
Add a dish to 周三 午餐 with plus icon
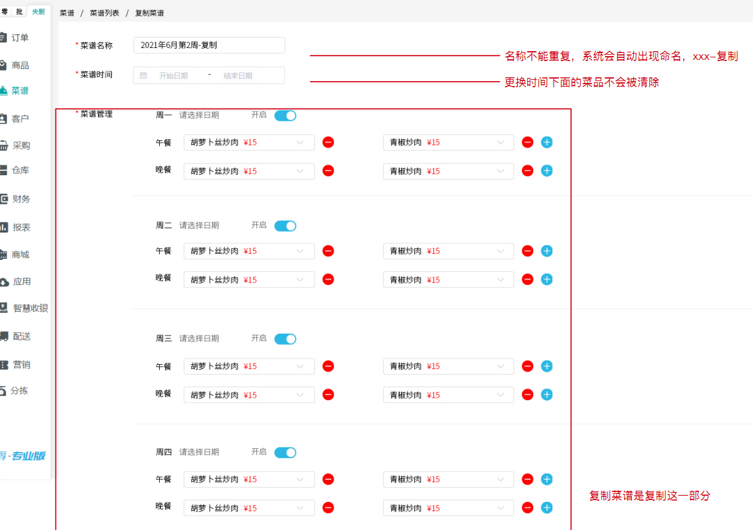547,367
